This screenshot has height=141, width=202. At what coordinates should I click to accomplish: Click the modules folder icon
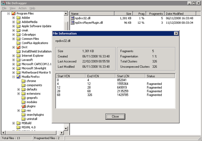[23, 102]
